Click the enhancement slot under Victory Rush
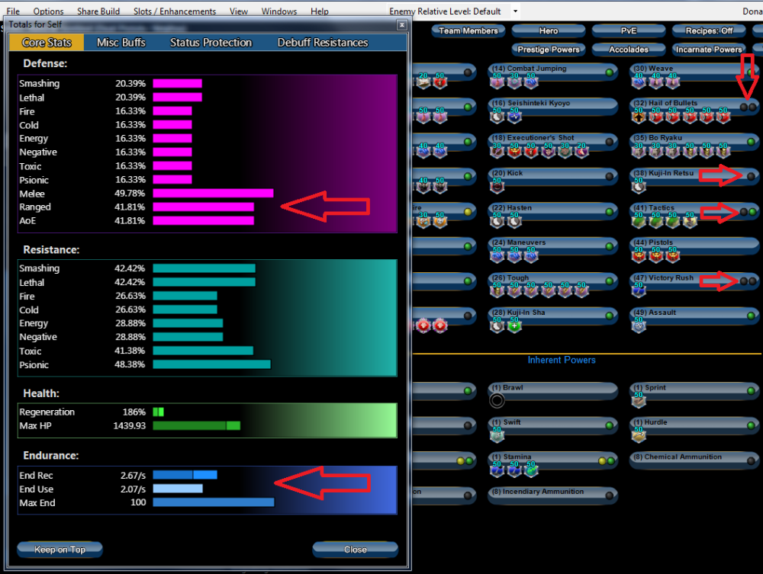 [639, 290]
